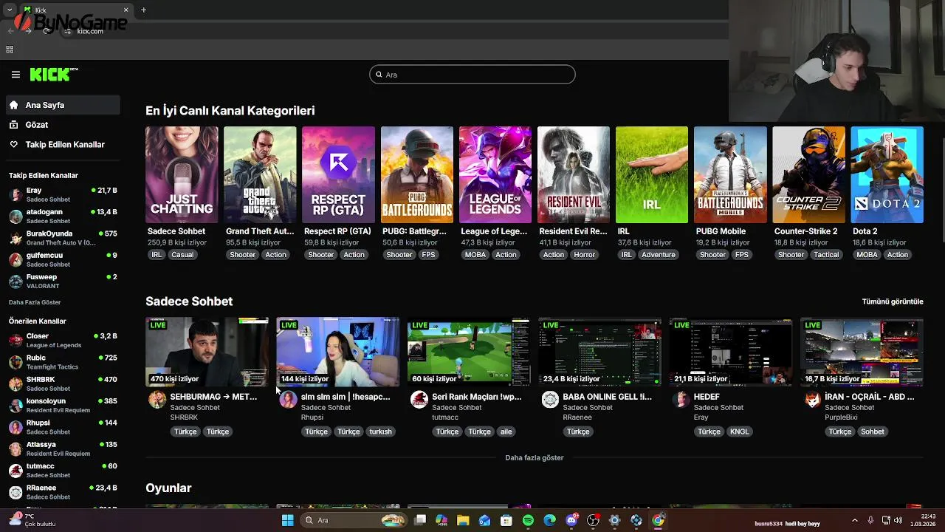The height and width of the screenshot is (532, 945).
Task: Open atadogann's avatar in sidebar
Action: tap(16, 216)
